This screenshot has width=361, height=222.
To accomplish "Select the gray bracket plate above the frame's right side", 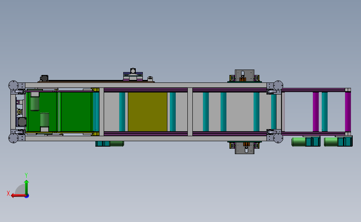I will click(244, 75).
